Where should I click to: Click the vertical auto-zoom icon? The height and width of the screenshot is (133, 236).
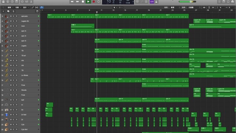pos(209,7)
